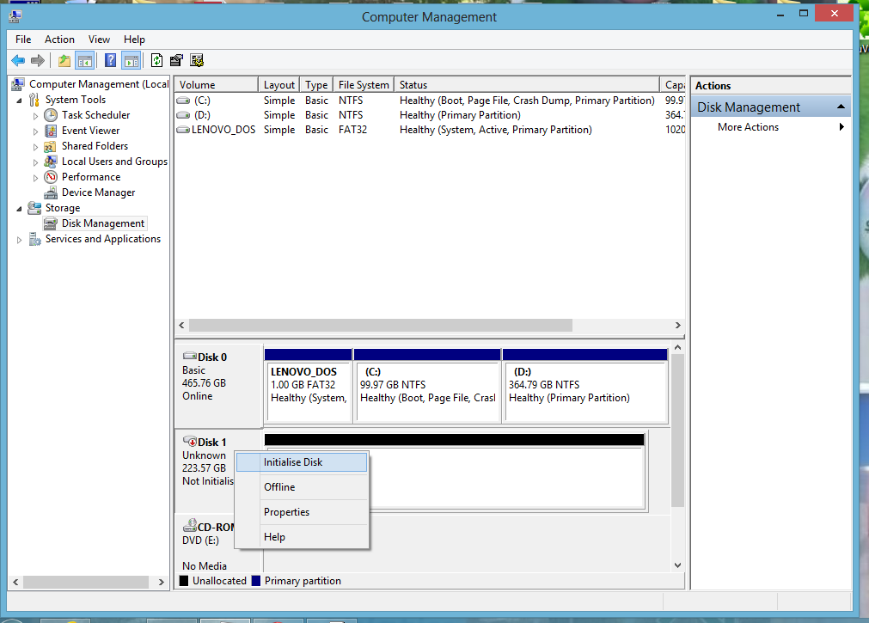Click the Up One Level folder icon
869x623 pixels.
pos(64,60)
